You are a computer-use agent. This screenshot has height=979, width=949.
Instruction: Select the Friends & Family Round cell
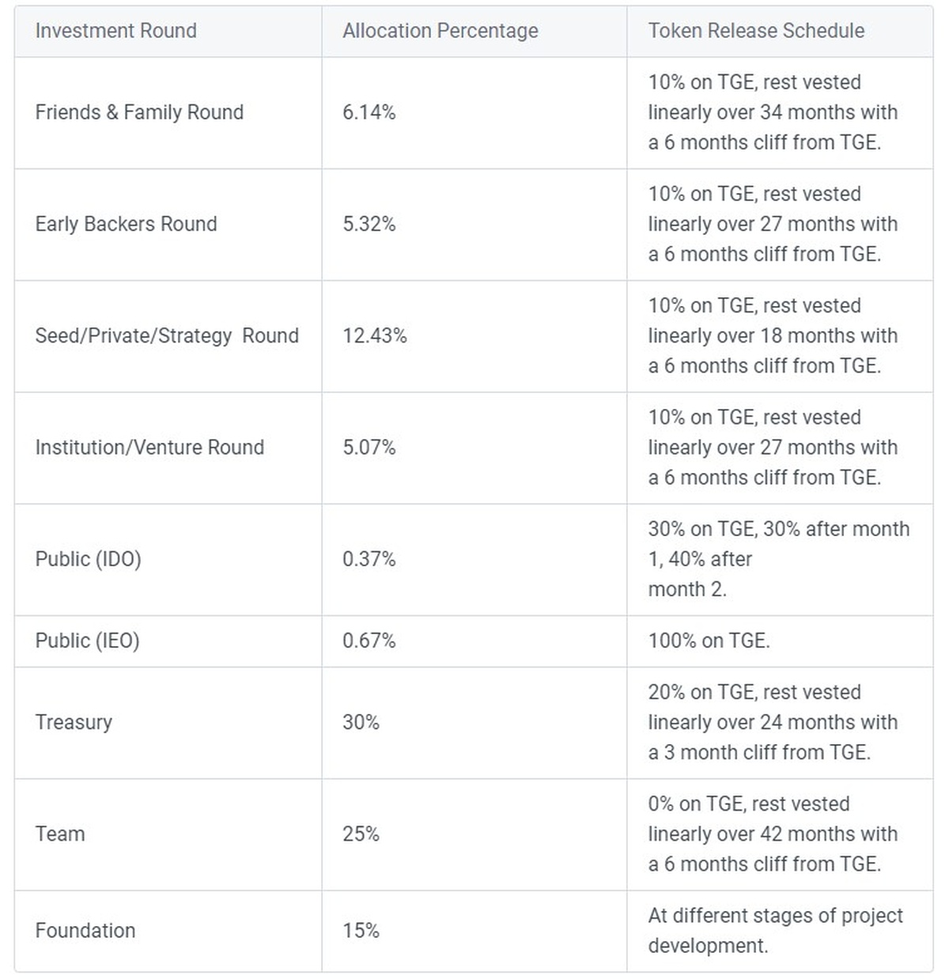(x=139, y=112)
